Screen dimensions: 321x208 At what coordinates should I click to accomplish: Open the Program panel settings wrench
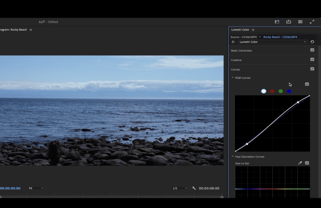point(194,188)
